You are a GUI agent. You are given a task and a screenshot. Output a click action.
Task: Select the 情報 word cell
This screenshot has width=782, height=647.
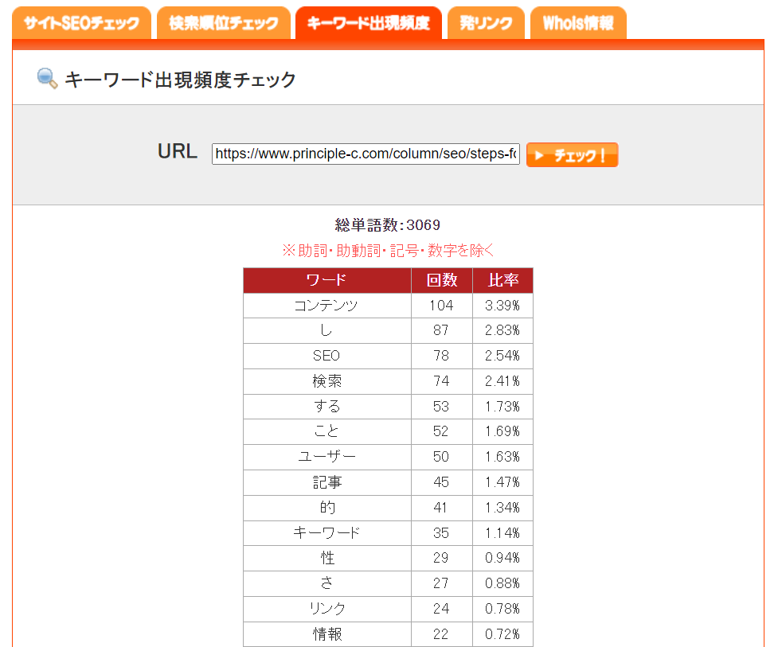[x=326, y=634]
